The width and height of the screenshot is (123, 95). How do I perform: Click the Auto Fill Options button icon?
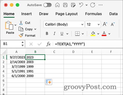49,82
